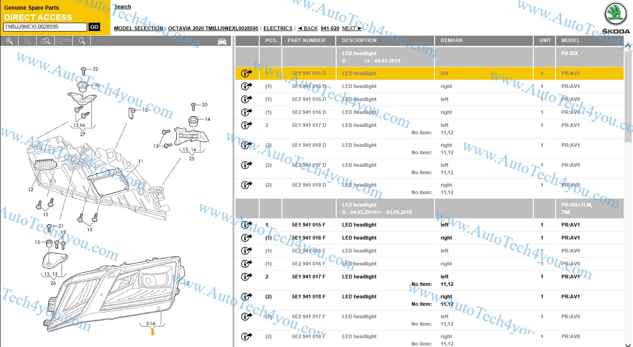Image resolution: width=633 pixels, height=347 pixels.
Task: Open info icon for 5E1 941 017 F
Action: (246, 277)
